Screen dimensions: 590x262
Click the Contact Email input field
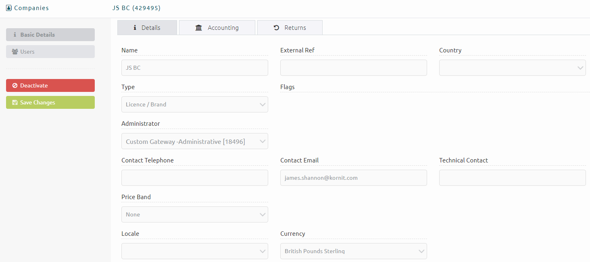[x=354, y=178]
